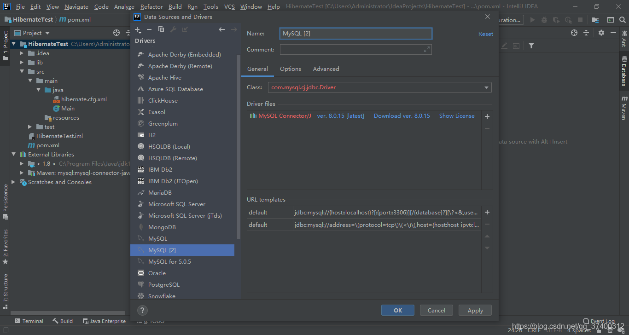The width and height of the screenshot is (629, 335).
Task: Click the Run Anything icon in main toolbar
Action: click(x=610, y=20)
